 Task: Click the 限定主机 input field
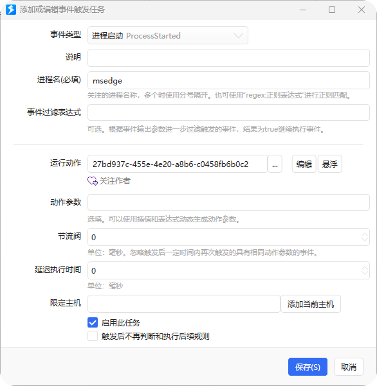pos(184,304)
